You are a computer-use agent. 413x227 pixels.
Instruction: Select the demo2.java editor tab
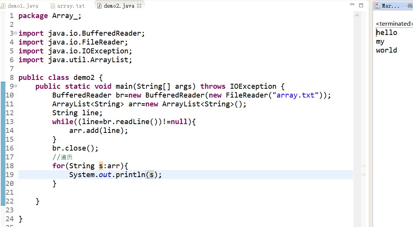(119, 6)
